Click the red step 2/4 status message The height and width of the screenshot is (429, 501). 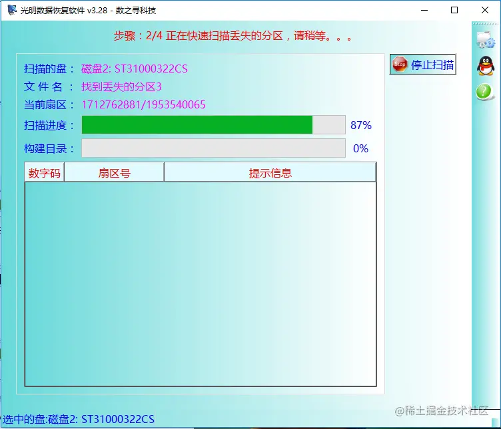[x=233, y=36]
